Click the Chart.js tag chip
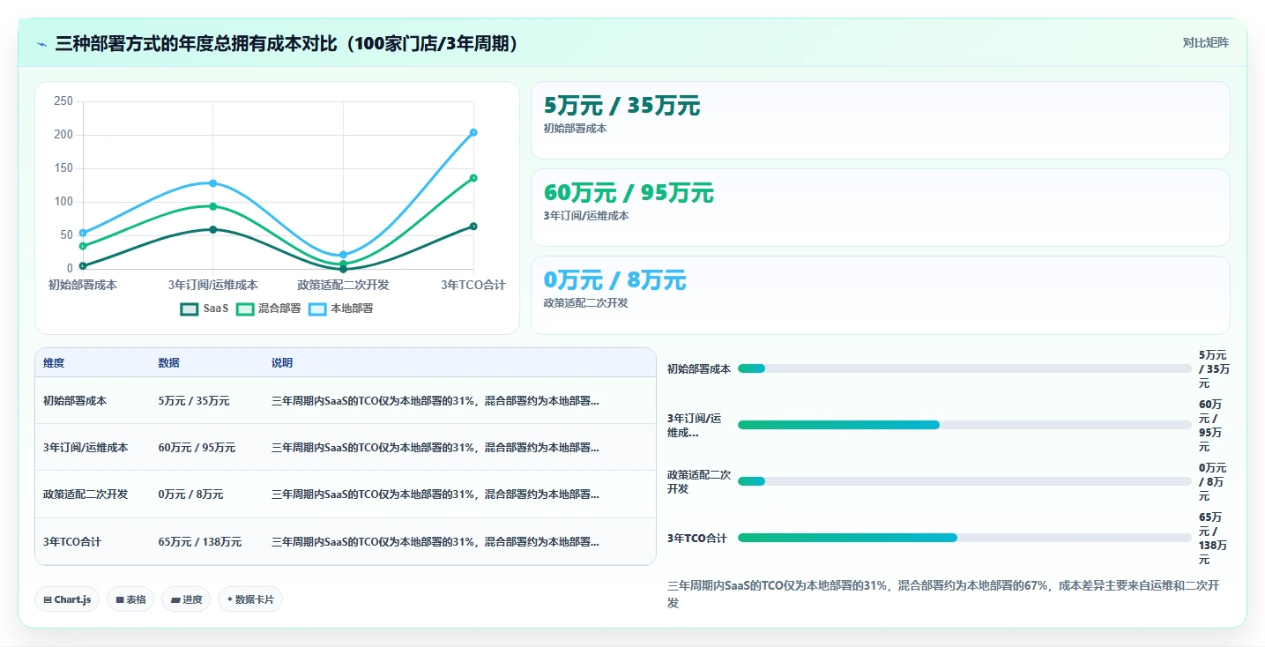Viewport: 1265px width, 647px height. pyautogui.click(x=67, y=599)
